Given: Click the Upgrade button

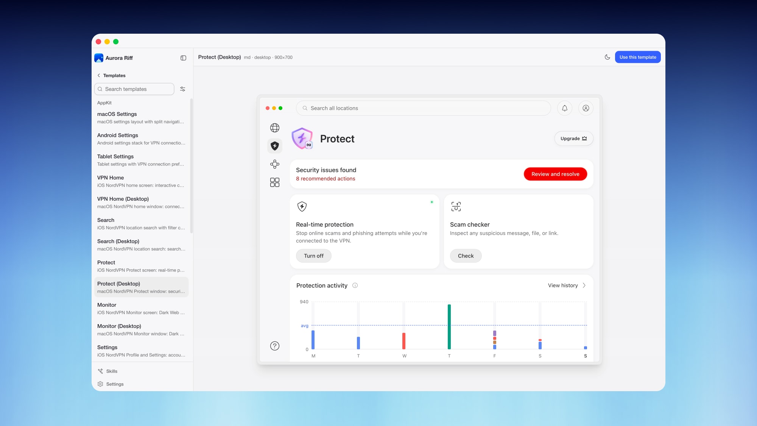Looking at the screenshot, I should pyautogui.click(x=574, y=139).
